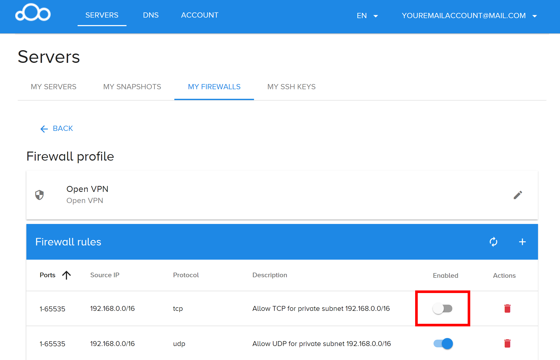Click the udp protocol cell
Image resolution: width=560 pixels, height=360 pixels.
coord(179,344)
